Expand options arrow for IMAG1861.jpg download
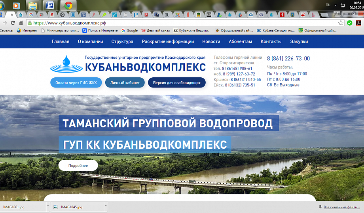This screenshot has height=213, width=364. 48,206
